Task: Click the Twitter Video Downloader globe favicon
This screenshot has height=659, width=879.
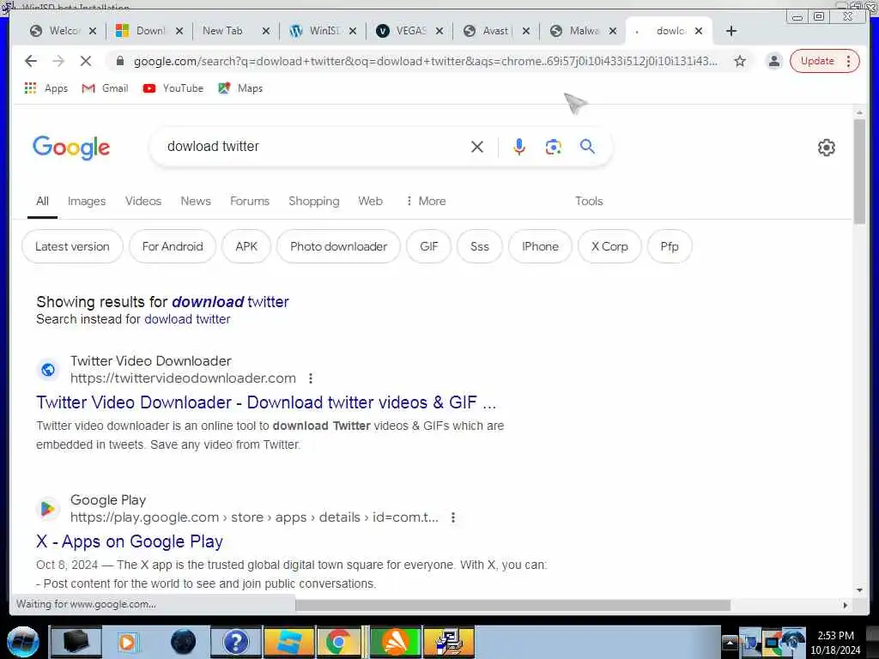Action: click(x=48, y=369)
